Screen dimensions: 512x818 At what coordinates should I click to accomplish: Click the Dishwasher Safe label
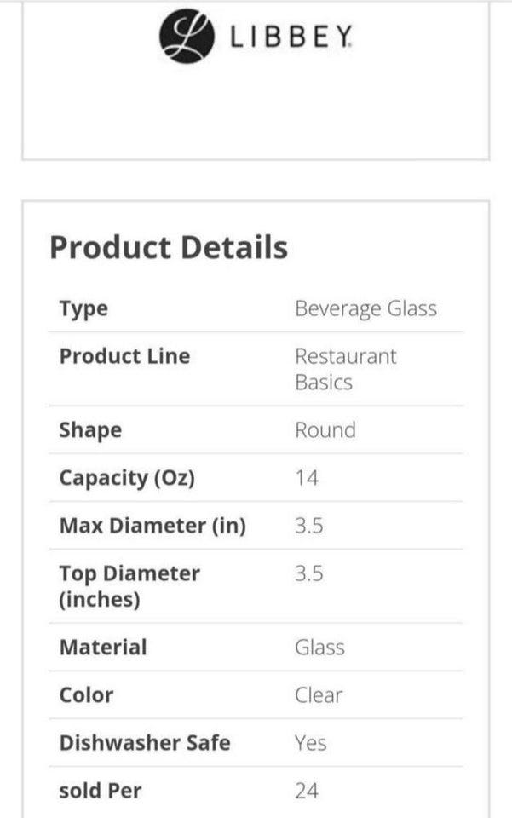tap(145, 742)
